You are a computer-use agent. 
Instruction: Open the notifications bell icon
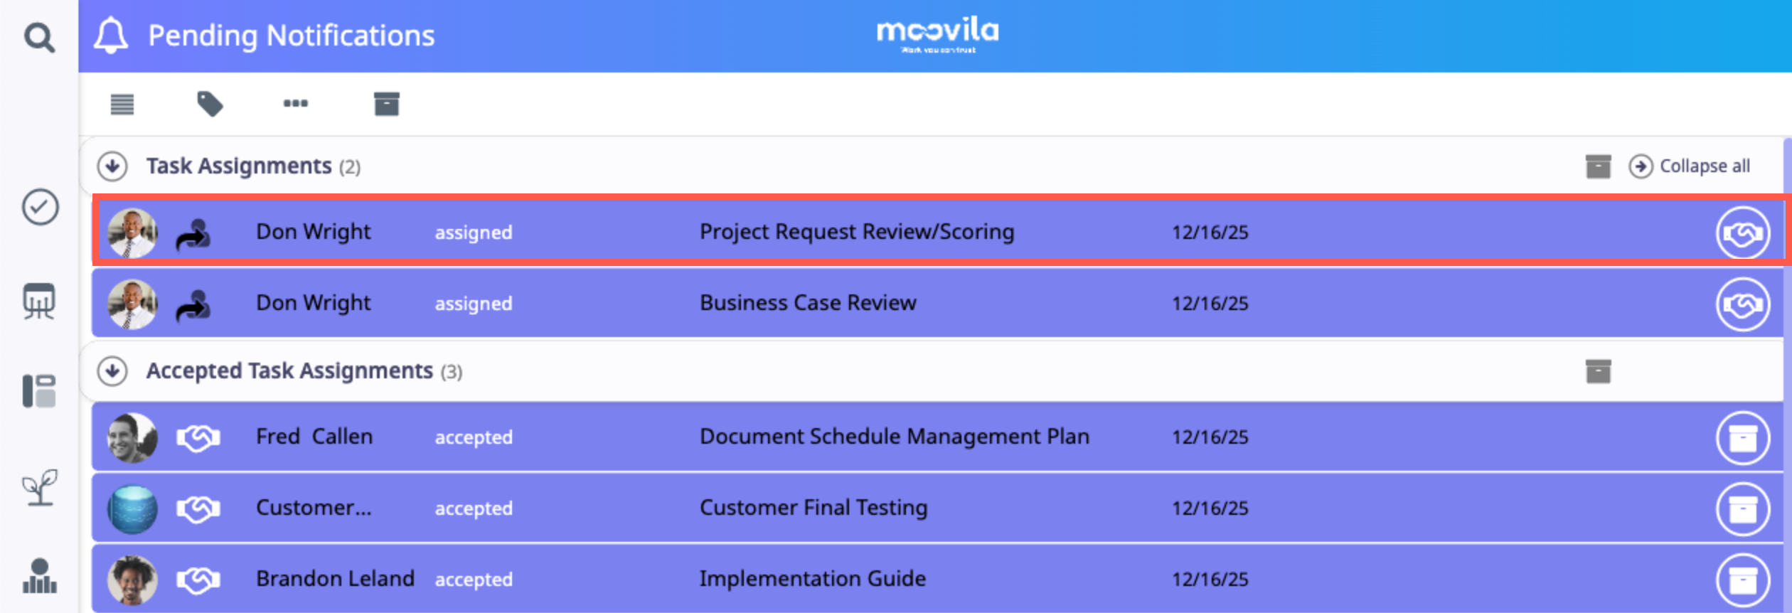(111, 36)
